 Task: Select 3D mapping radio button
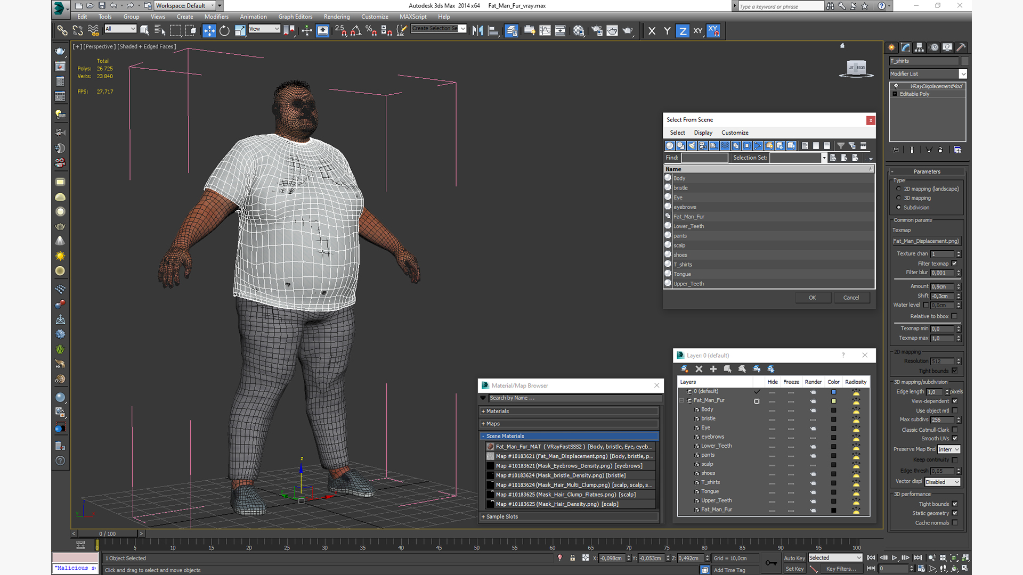(899, 198)
